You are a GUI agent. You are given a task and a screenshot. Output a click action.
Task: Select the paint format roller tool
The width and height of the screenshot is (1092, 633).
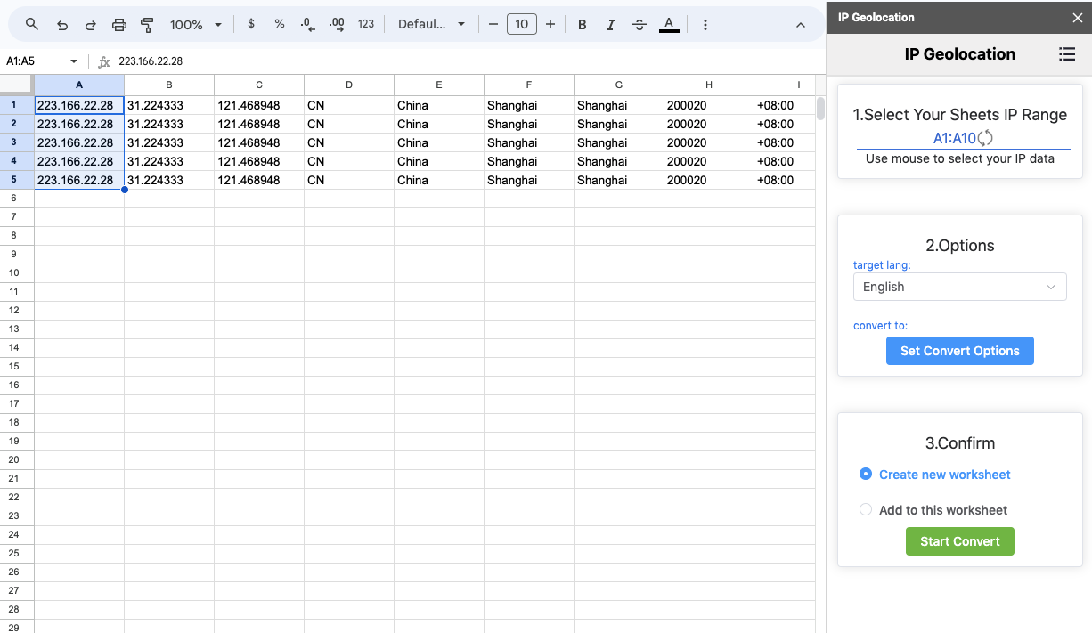coord(148,25)
